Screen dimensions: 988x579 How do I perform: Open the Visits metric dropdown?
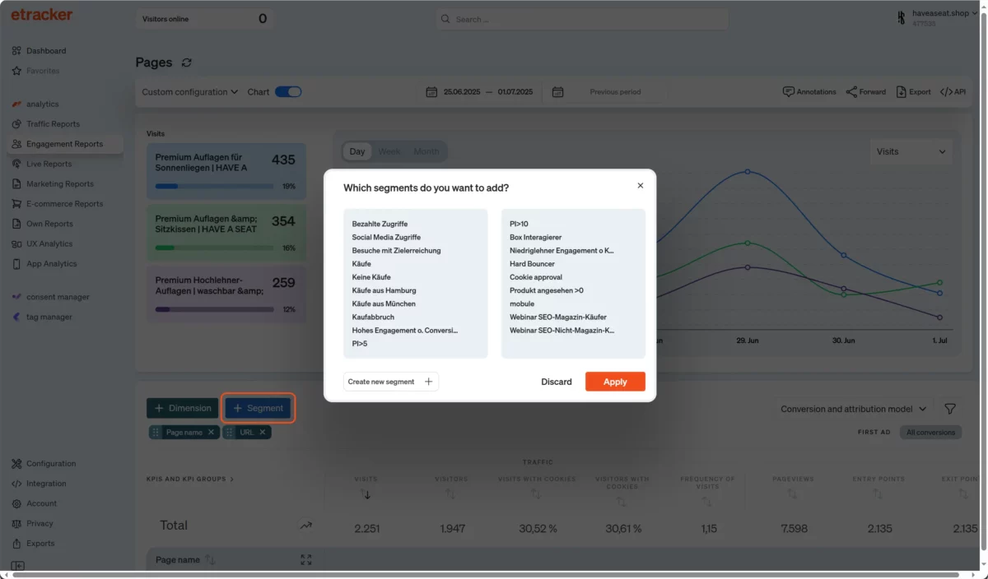pyautogui.click(x=911, y=151)
